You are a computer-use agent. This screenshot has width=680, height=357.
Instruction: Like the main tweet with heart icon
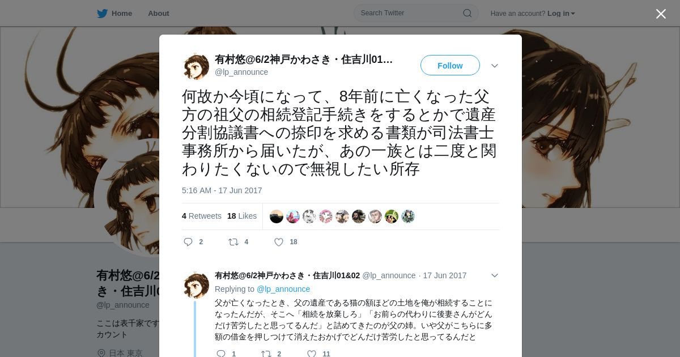click(x=279, y=242)
